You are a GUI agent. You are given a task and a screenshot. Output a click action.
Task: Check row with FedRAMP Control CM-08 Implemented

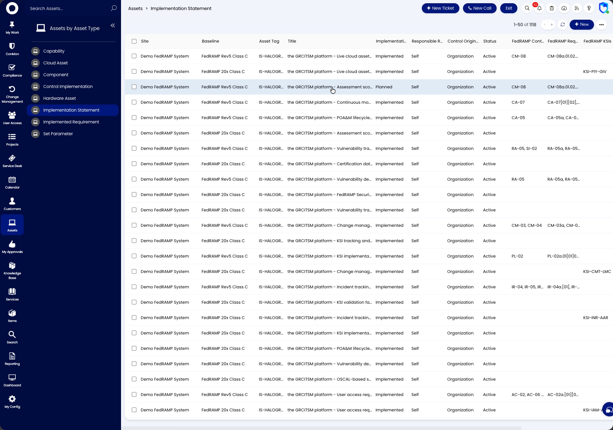click(x=134, y=56)
